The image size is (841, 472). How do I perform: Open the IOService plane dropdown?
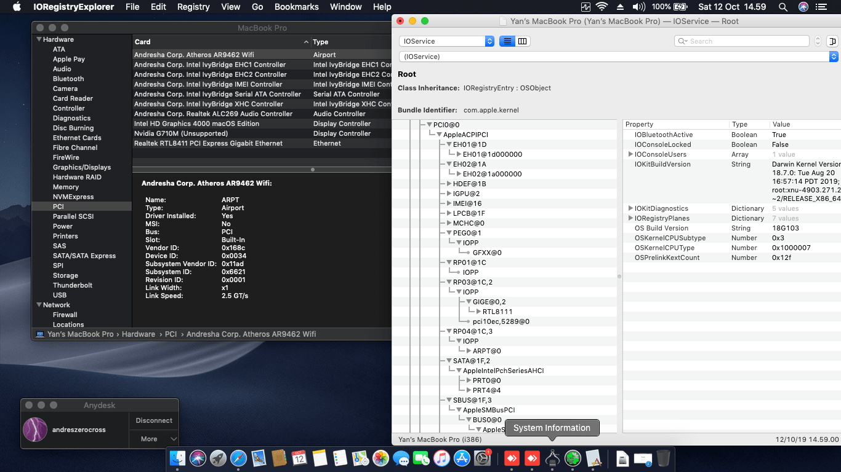point(446,41)
